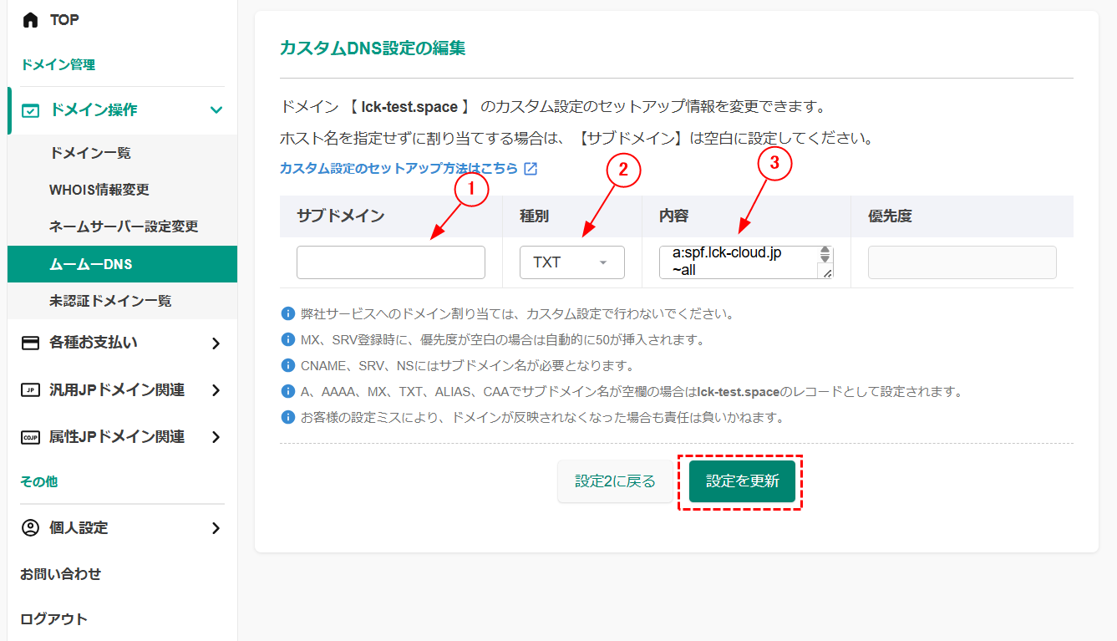Open WHOIS情報変更 menu item
Screen dimensions: 1117x641
click(99, 190)
